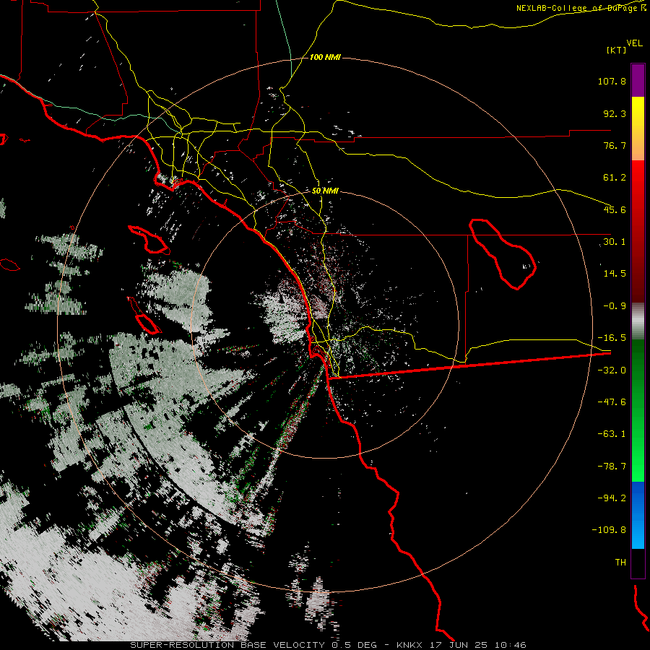This screenshot has width=650, height=650.
Task: Click the TH legend label
Action: (x=620, y=563)
